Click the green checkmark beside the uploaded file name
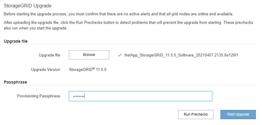 pos(120,55)
